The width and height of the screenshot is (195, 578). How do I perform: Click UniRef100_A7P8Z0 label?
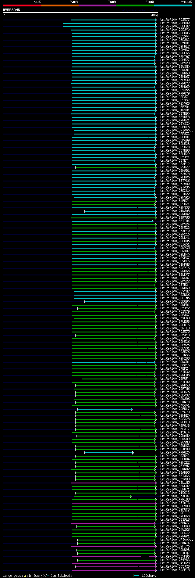(175, 453)
